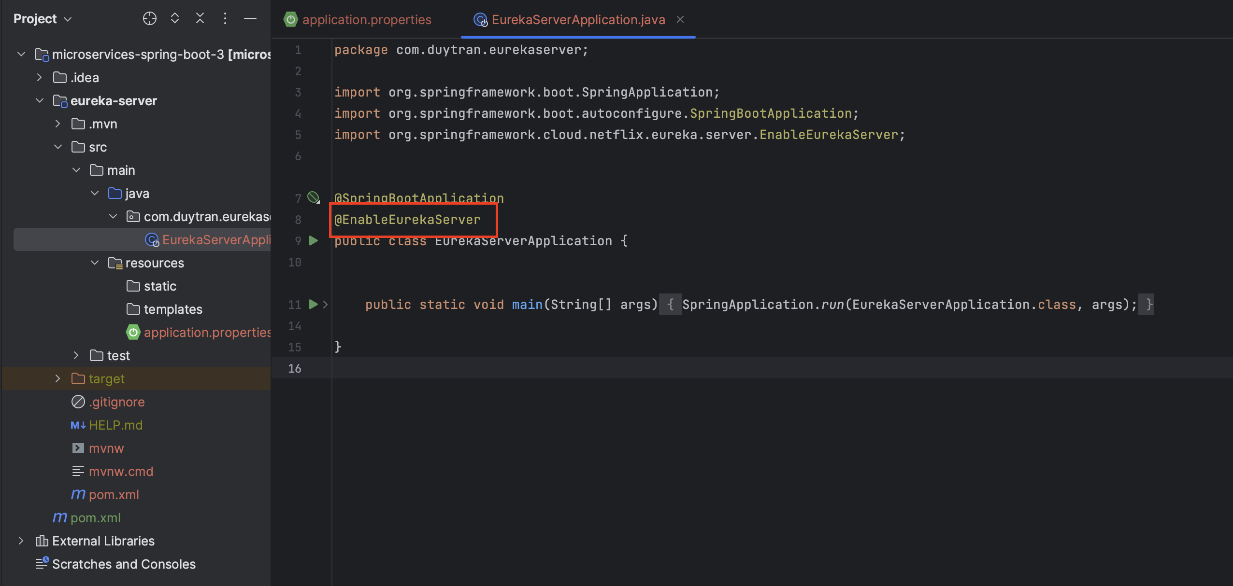Collapse all nodes using the Collapse All icon
The width and height of the screenshot is (1233, 586).
coord(200,18)
